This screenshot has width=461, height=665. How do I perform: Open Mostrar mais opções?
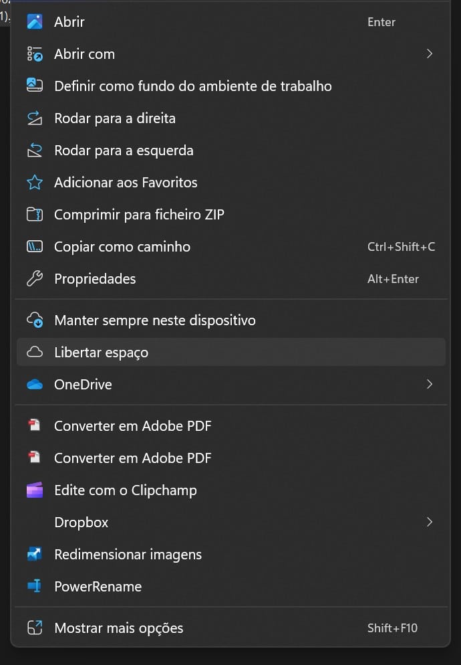coord(118,628)
